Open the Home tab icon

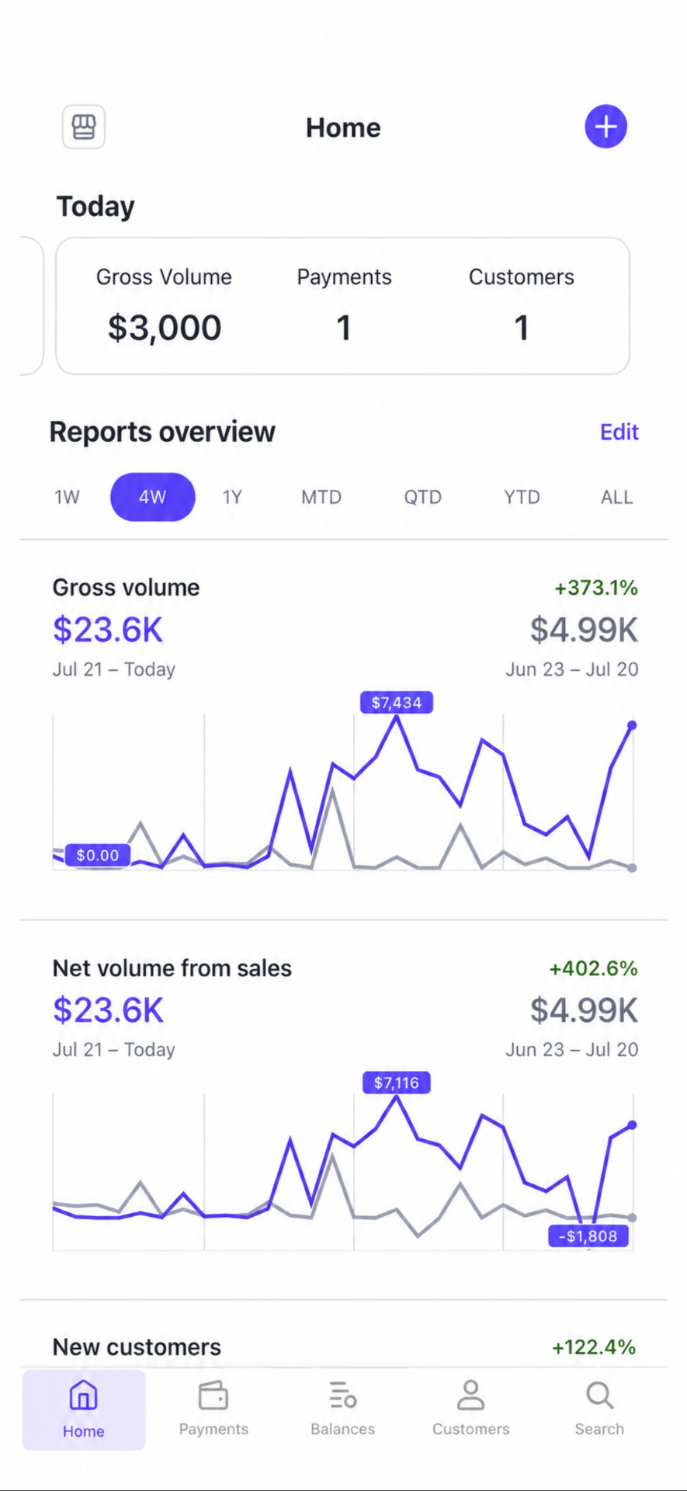point(83,1395)
